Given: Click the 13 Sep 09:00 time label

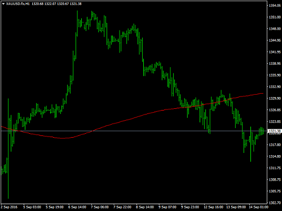Looking at the screenshot, I should click(236, 207).
